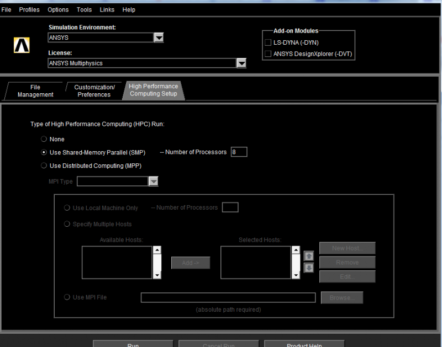Switch to the Customization/Preferences tab
The height and width of the screenshot is (347, 442).
(94, 91)
